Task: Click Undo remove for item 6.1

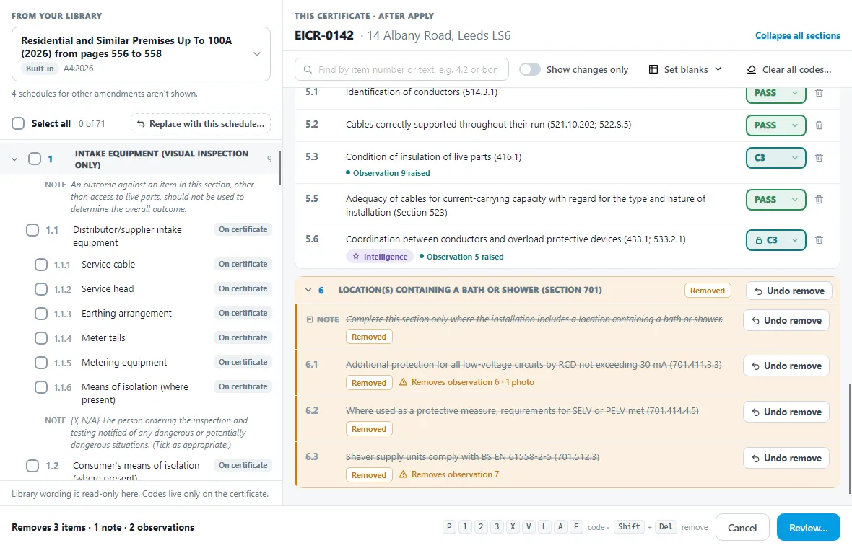Action: coord(786,366)
